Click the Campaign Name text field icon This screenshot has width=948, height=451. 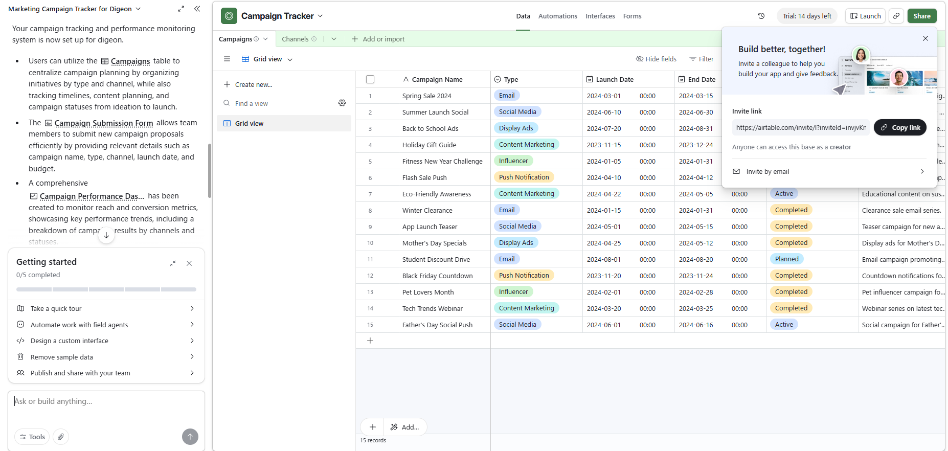406,79
